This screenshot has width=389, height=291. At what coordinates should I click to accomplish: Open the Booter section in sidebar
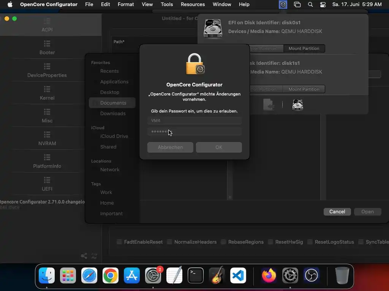[47, 47]
